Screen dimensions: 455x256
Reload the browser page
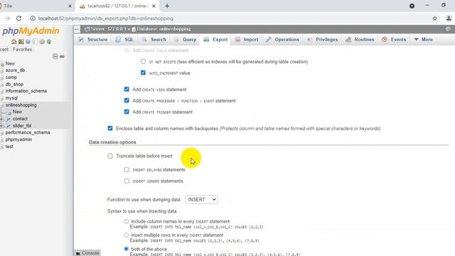[19, 18]
